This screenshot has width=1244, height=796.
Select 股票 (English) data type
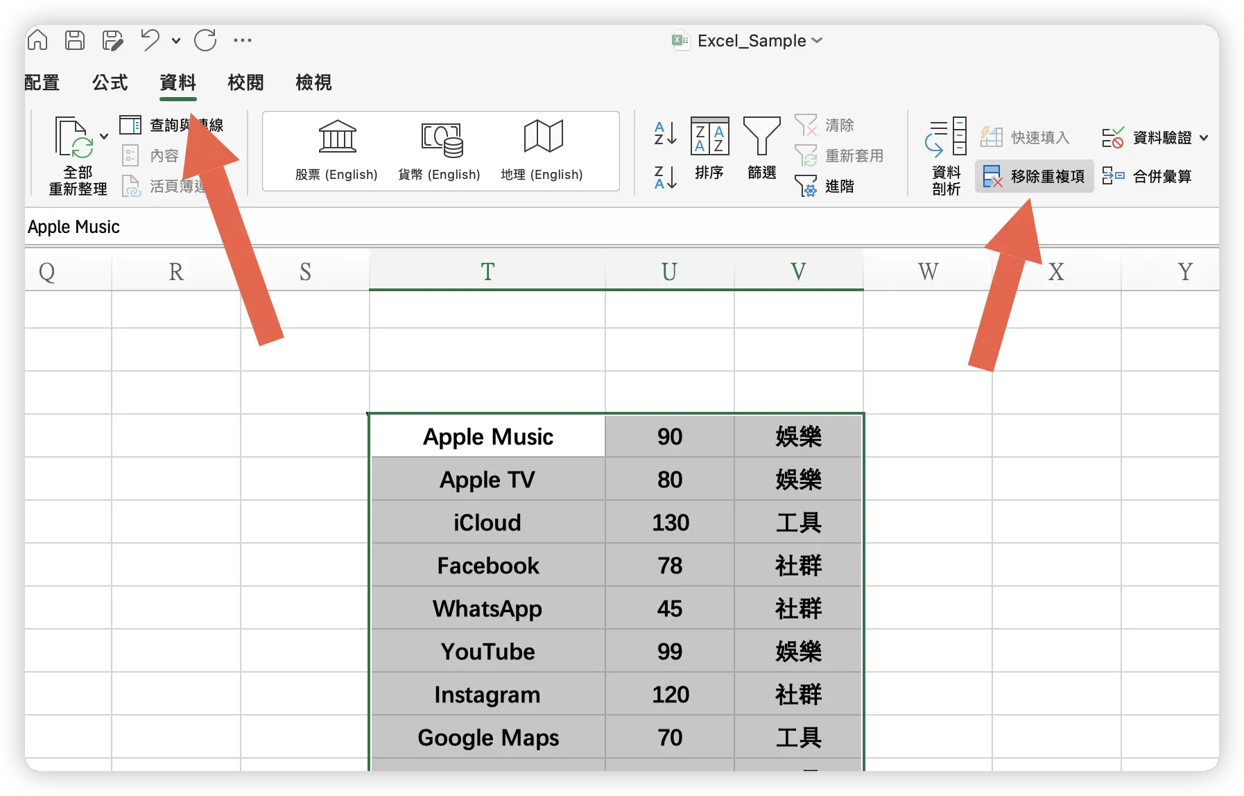(337, 150)
